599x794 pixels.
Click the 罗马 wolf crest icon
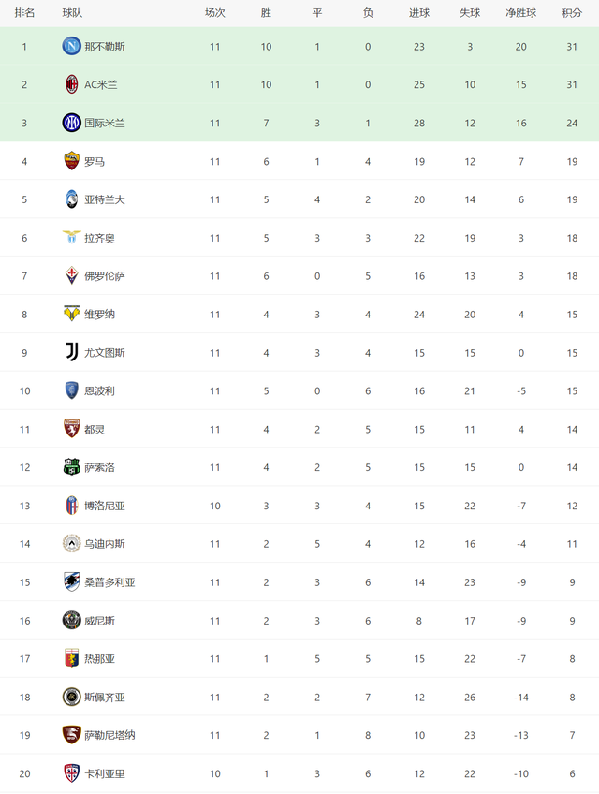coord(71,161)
